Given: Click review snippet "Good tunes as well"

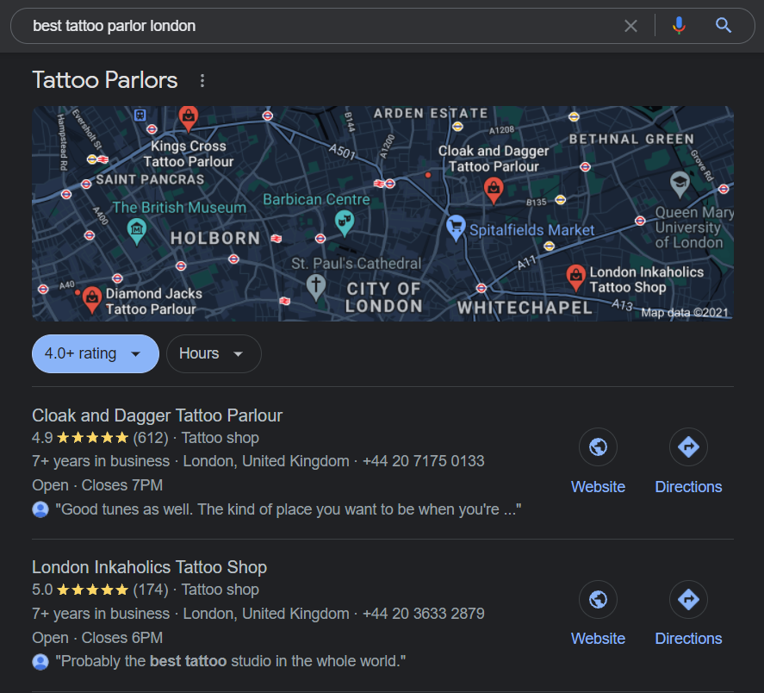Looking at the screenshot, I should (288, 509).
